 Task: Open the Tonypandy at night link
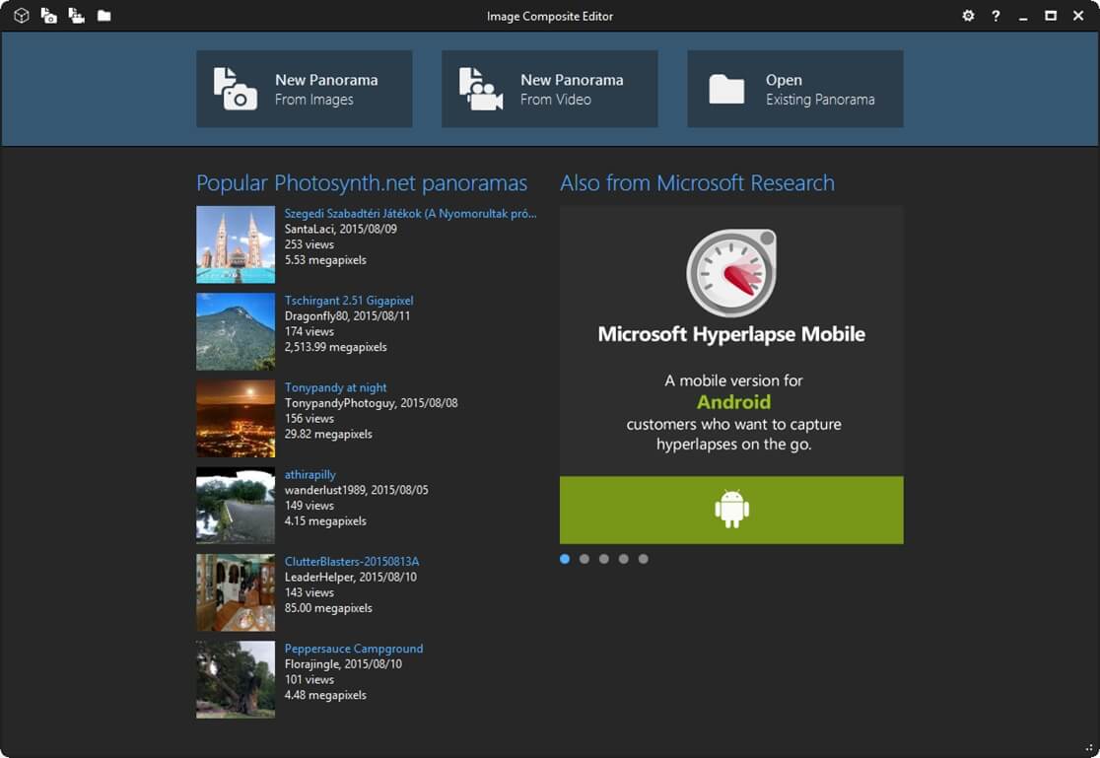tap(335, 387)
